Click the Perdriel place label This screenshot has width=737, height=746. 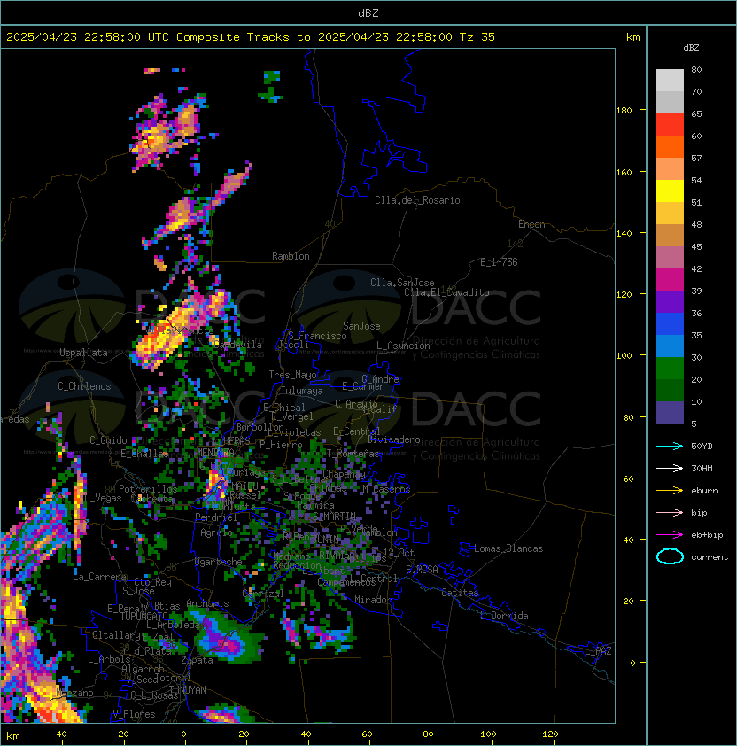pyautogui.click(x=215, y=517)
